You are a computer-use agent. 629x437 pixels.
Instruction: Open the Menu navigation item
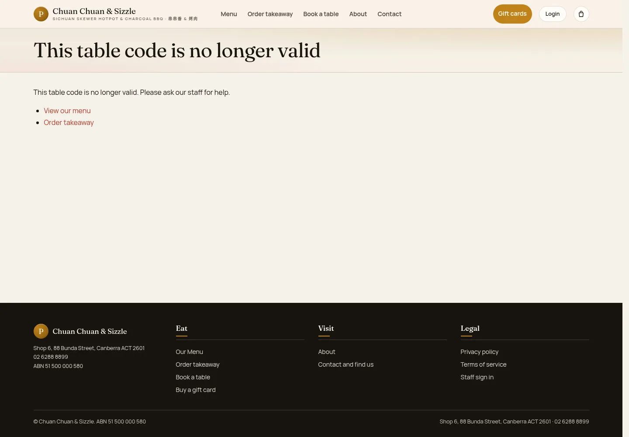[229, 14]
